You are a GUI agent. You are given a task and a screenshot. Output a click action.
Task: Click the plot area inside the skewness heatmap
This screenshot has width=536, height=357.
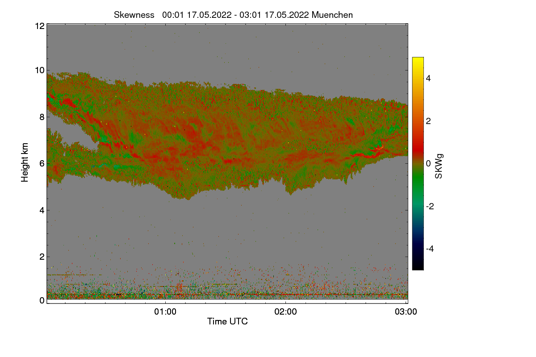coord(227,163)
